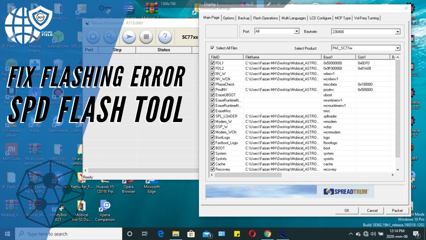Click file list scroll-left arrow
Viewport: 426px width, 240px height.
click(x=212, y=175)
